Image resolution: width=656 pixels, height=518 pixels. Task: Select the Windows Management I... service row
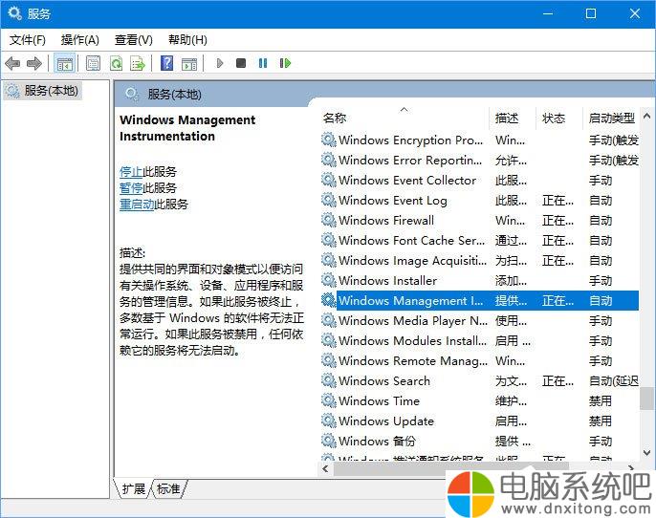point(479,301)
